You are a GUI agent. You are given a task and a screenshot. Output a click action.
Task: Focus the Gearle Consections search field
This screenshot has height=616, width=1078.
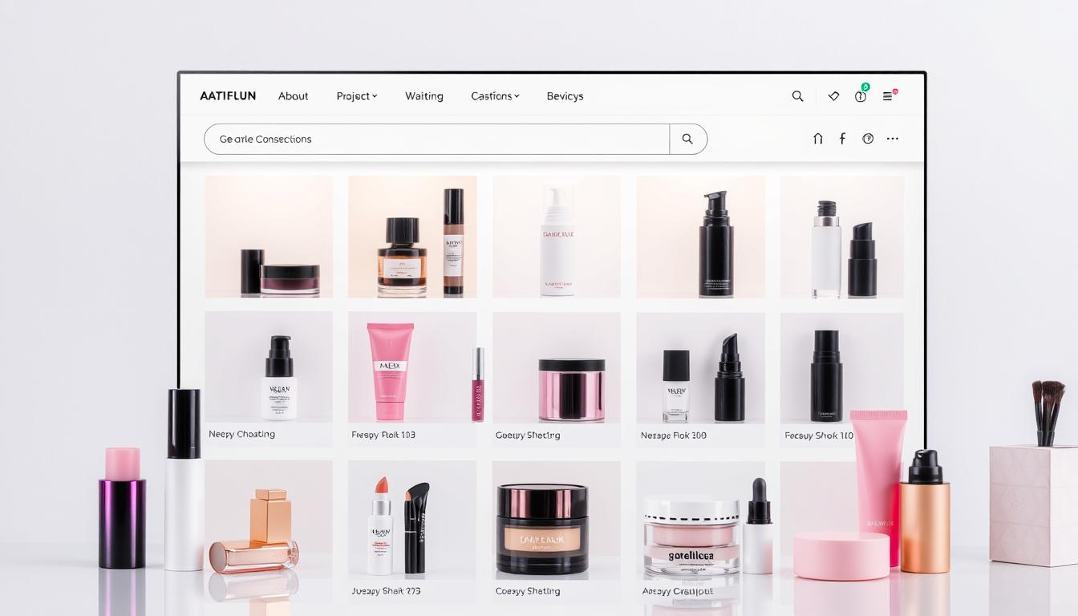[x=437, y=139]
